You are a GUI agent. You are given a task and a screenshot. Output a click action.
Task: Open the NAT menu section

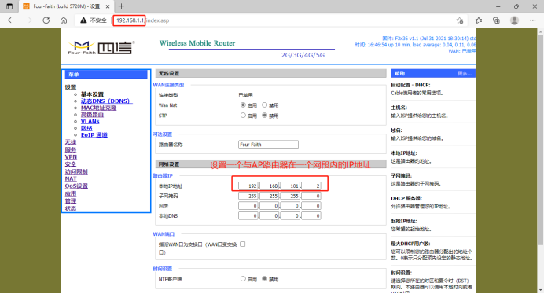[71, 178]
